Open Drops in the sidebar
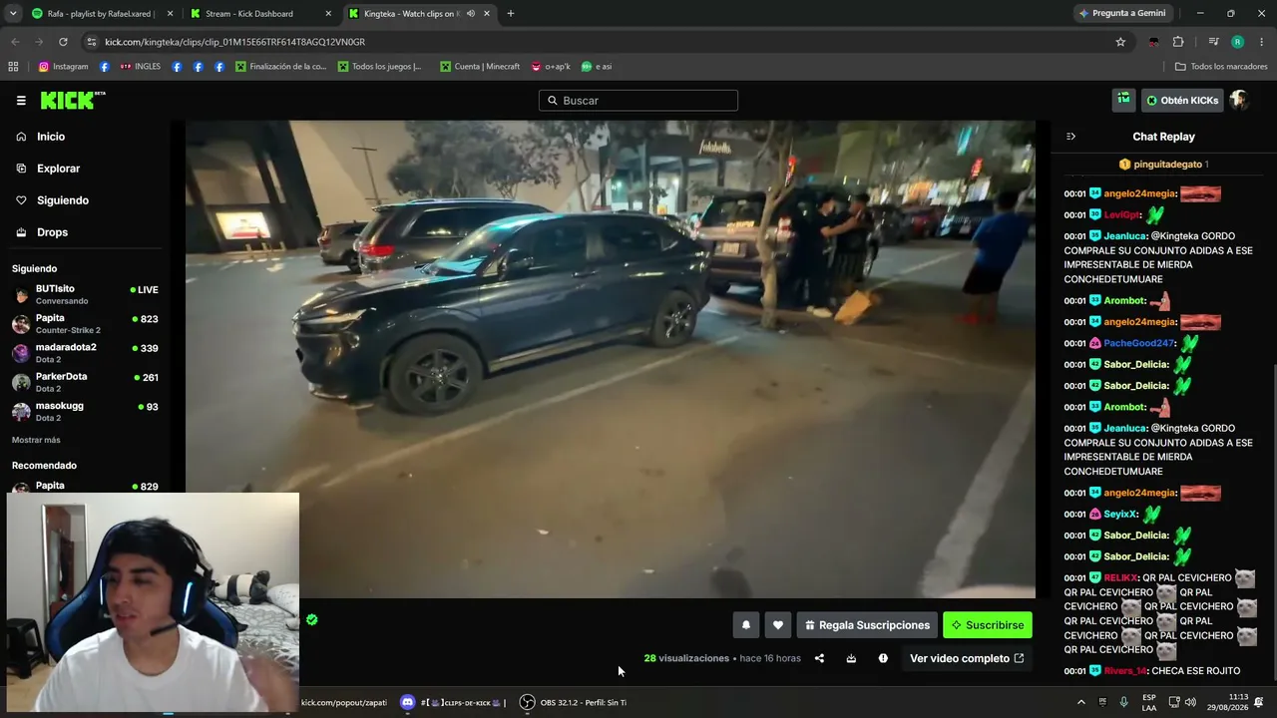 point(84,232)
